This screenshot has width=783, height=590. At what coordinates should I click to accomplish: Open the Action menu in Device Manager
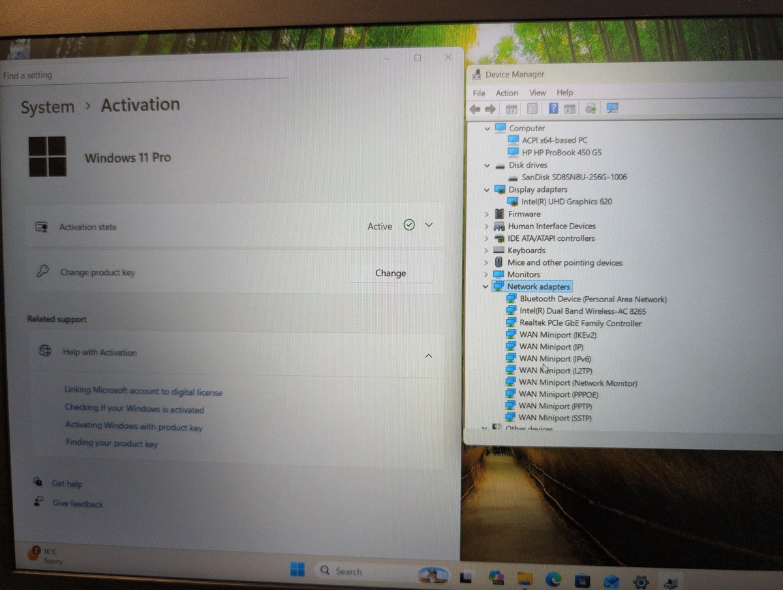coord(507,93)
